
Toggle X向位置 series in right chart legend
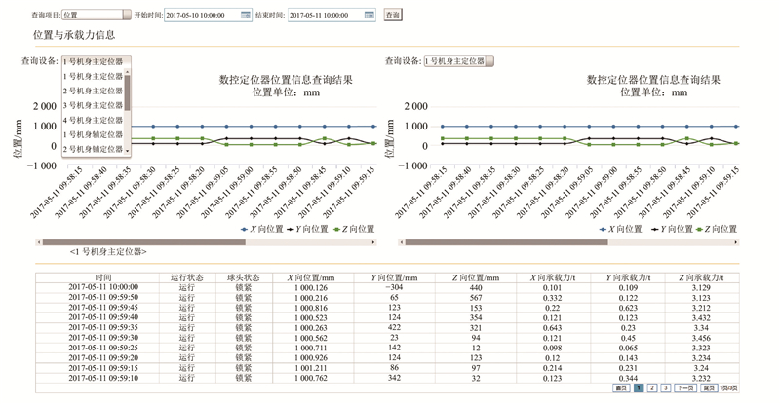pos(621,229)
